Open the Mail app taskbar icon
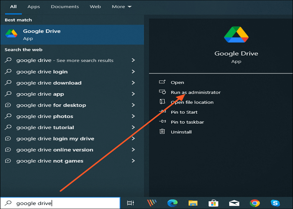 tap(234, 203)
